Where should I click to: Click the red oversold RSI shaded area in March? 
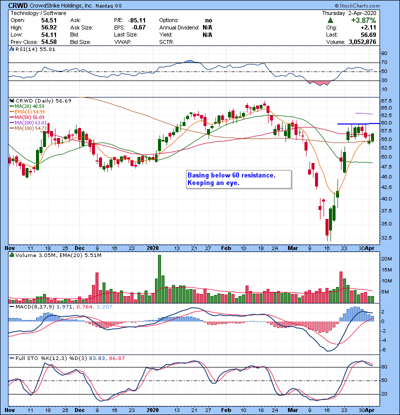coord(319,83)
